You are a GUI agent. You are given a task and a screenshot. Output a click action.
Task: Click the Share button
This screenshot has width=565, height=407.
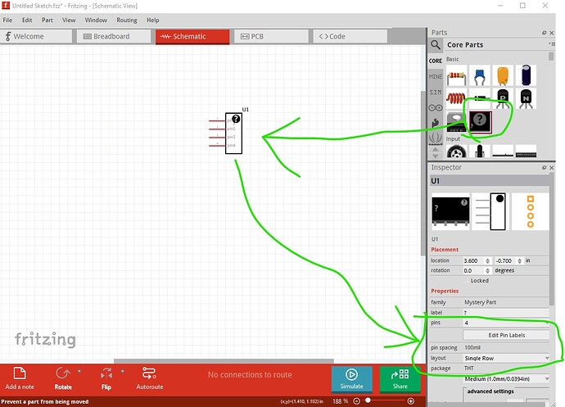(x=400, y=379)
